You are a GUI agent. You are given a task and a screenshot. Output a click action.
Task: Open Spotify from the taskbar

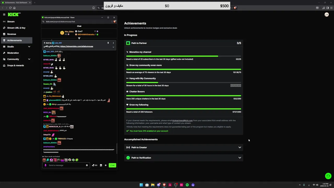pos(187,185)
